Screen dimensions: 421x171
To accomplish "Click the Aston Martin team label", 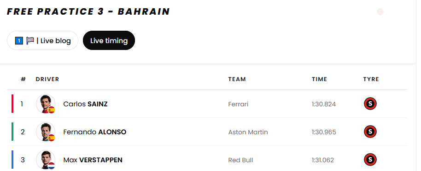I will (248, 132).
